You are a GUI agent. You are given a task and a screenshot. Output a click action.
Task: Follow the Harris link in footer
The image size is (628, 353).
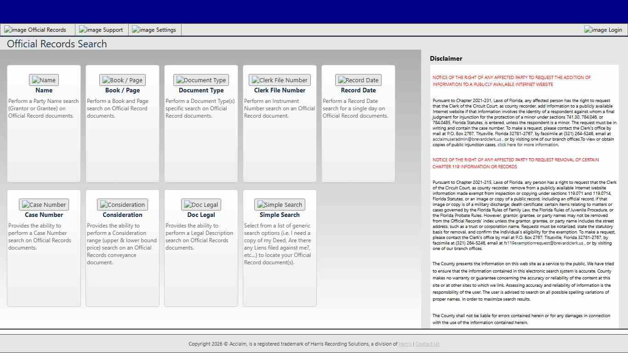405,344
